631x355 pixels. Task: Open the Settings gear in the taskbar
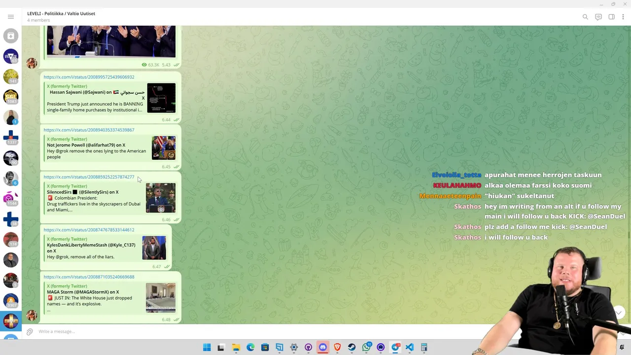pos(294,348)
